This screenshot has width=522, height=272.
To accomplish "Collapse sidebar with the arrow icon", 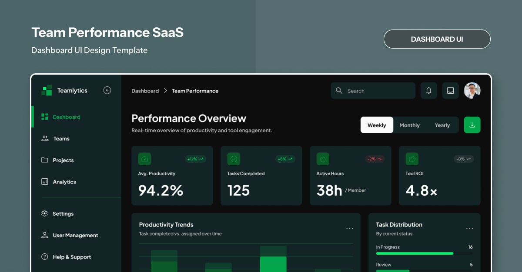I will pyautogui.click(x=107, y=90).
